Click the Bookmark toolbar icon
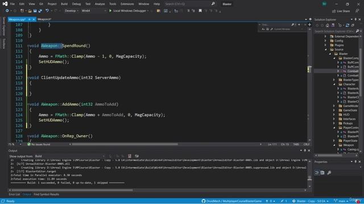Viewport: 364px width, 204px height. [200, 11]
